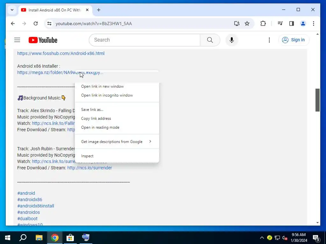
Task: Open the ncs.io/surrender link
Action: tap(89, 168)
